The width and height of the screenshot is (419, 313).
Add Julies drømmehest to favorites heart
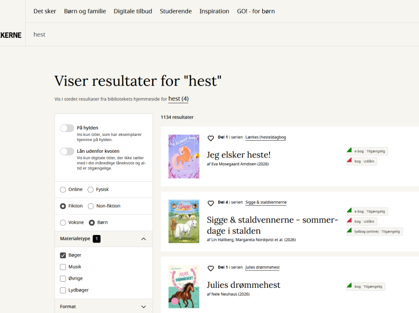coord(210,268)
